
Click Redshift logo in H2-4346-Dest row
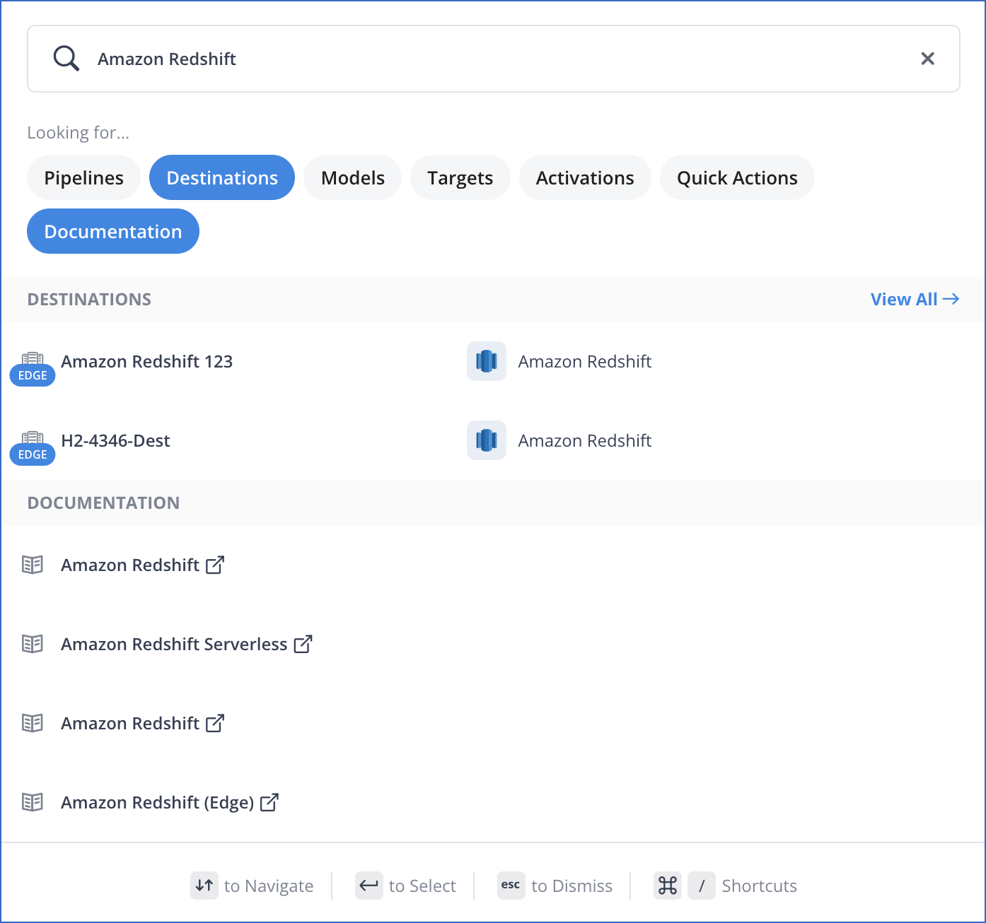coord(487,440)
